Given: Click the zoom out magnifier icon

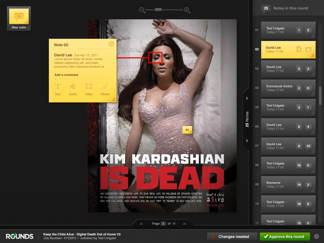Looking at the screenshot, I should (142, 10).
